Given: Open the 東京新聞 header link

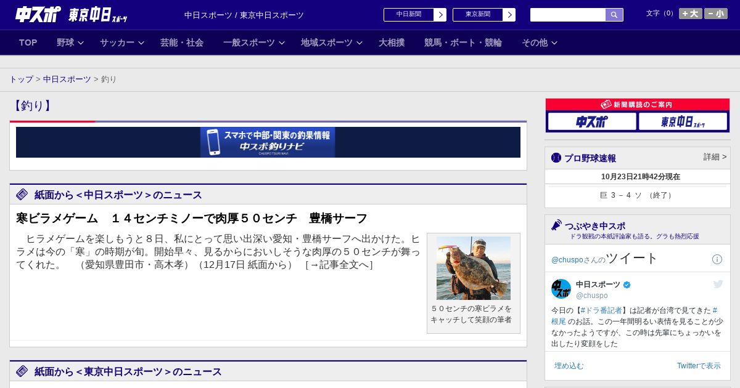Looking at the screenshot, I should (x=478, y=15).
